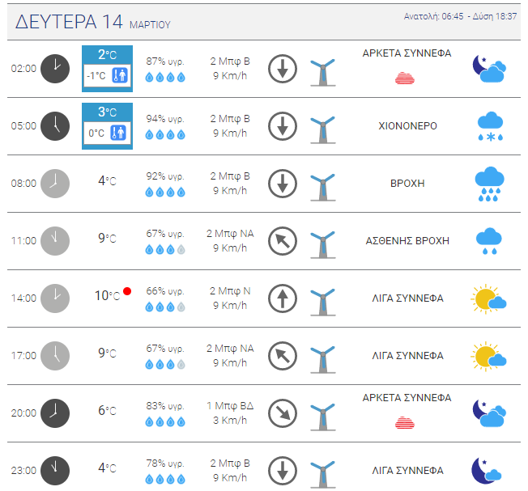
Task: Click the sunrise and sunset times text
Action: (x=460, y=16)
